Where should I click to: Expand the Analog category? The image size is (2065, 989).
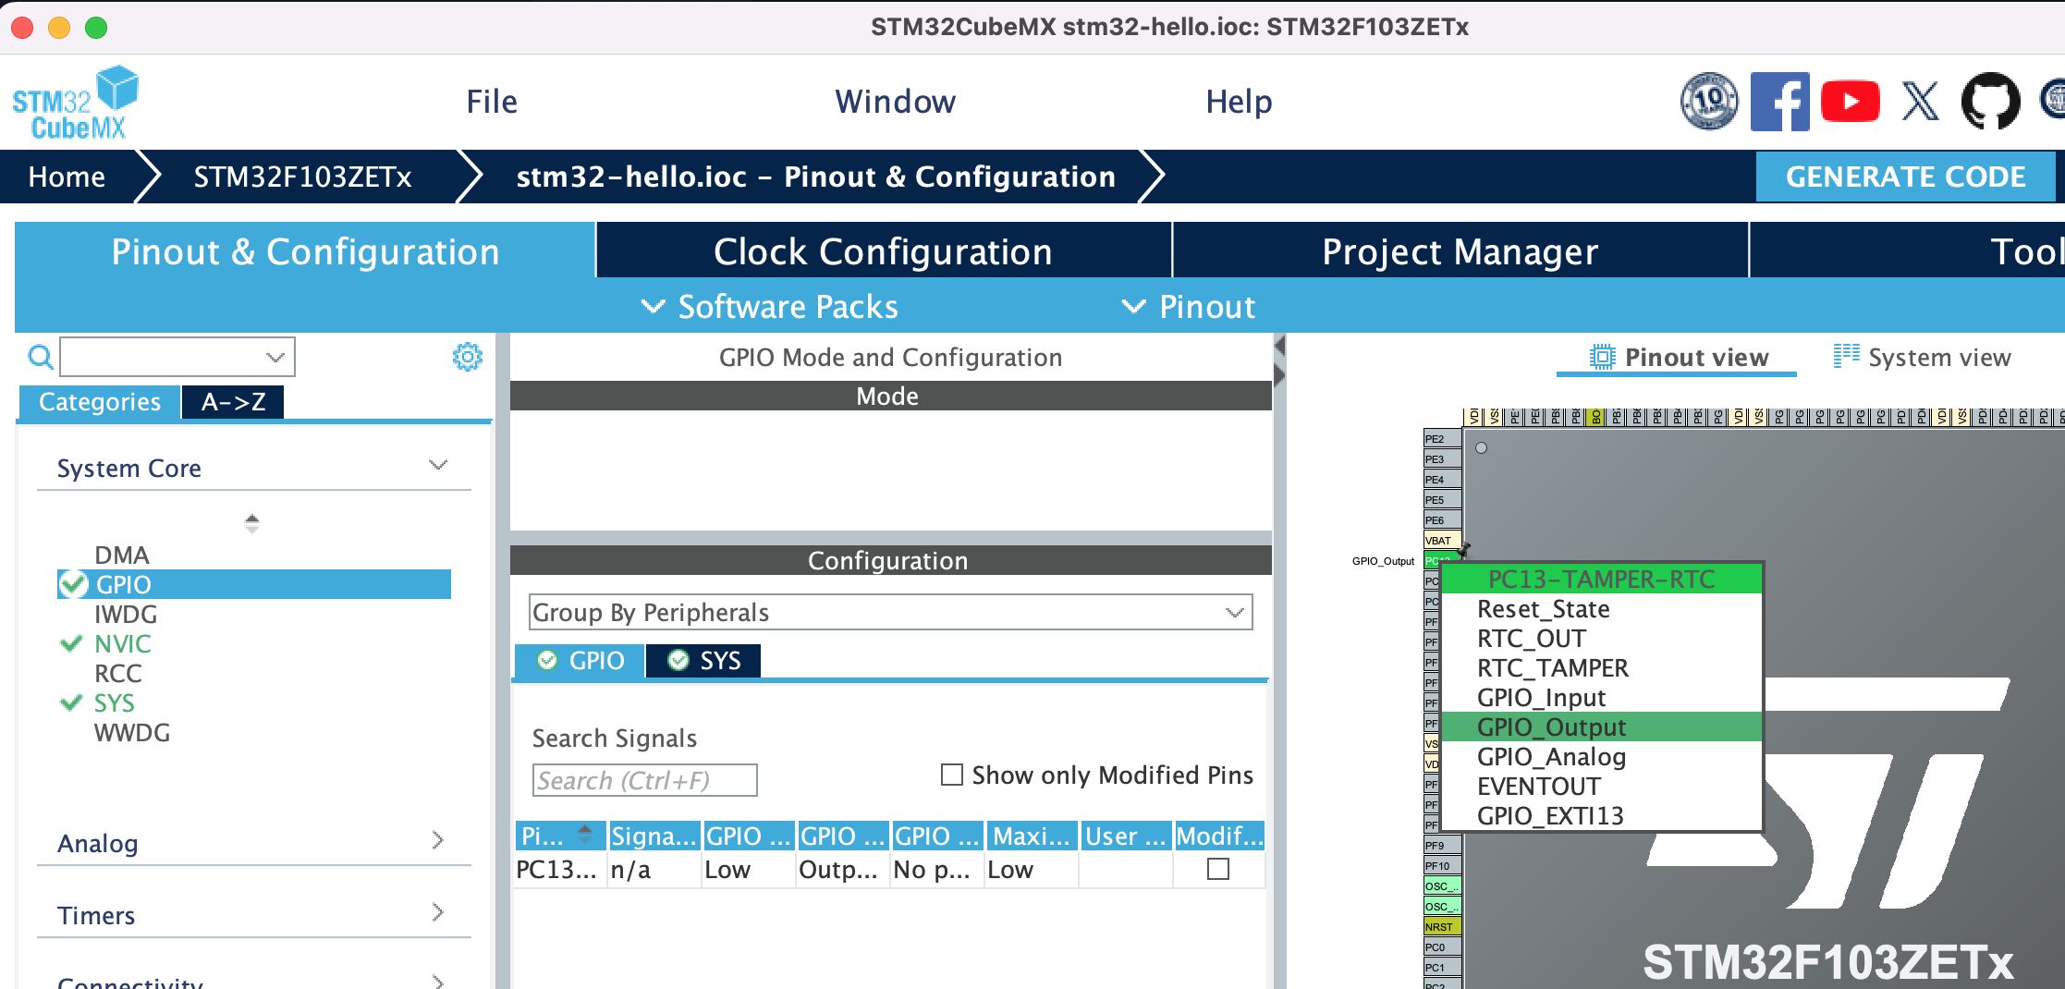click(438, 841)
